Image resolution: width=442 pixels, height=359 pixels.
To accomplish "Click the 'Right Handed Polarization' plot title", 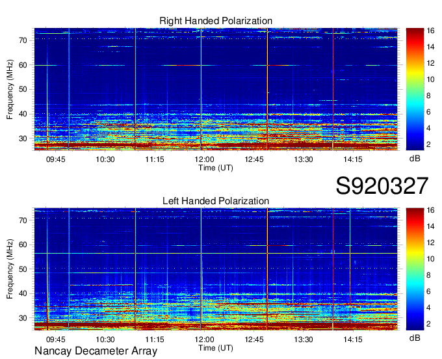I will [x=216, y=21].
